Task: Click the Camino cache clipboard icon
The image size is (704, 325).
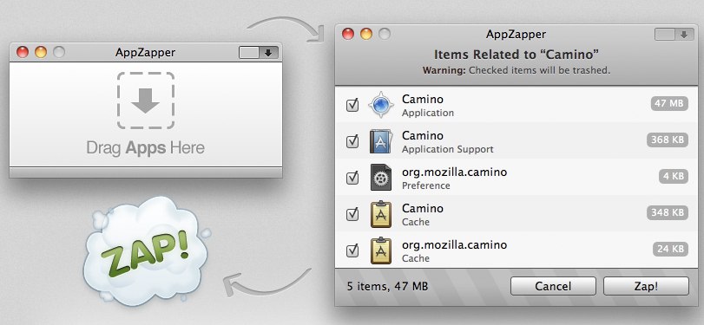Action: tap(381, 214)
